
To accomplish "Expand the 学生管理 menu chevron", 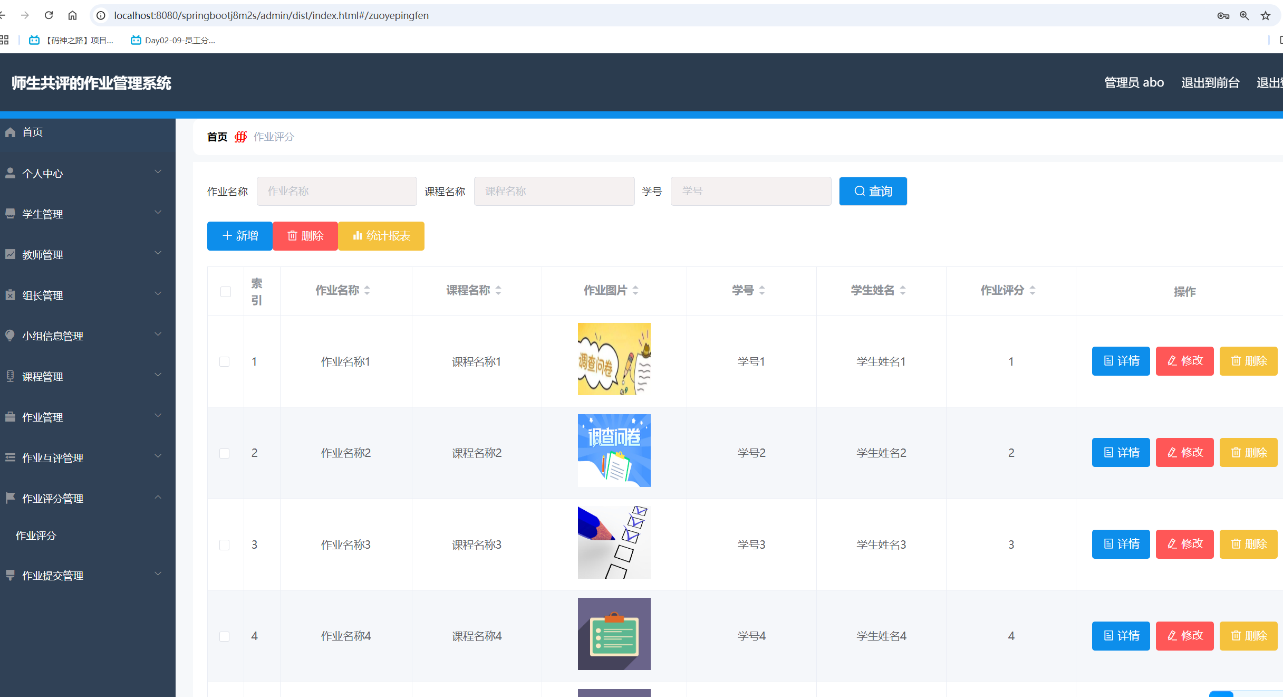I will (158, 213).
